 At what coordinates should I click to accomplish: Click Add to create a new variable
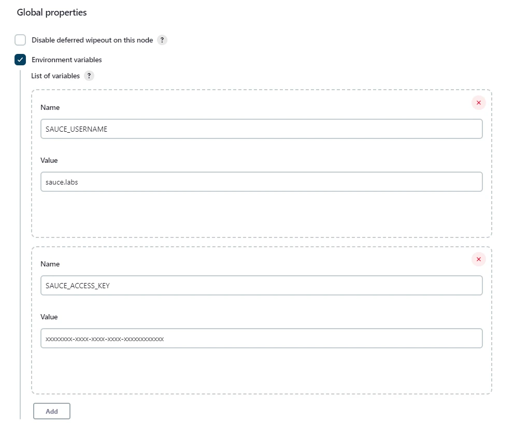pos(51,411)
